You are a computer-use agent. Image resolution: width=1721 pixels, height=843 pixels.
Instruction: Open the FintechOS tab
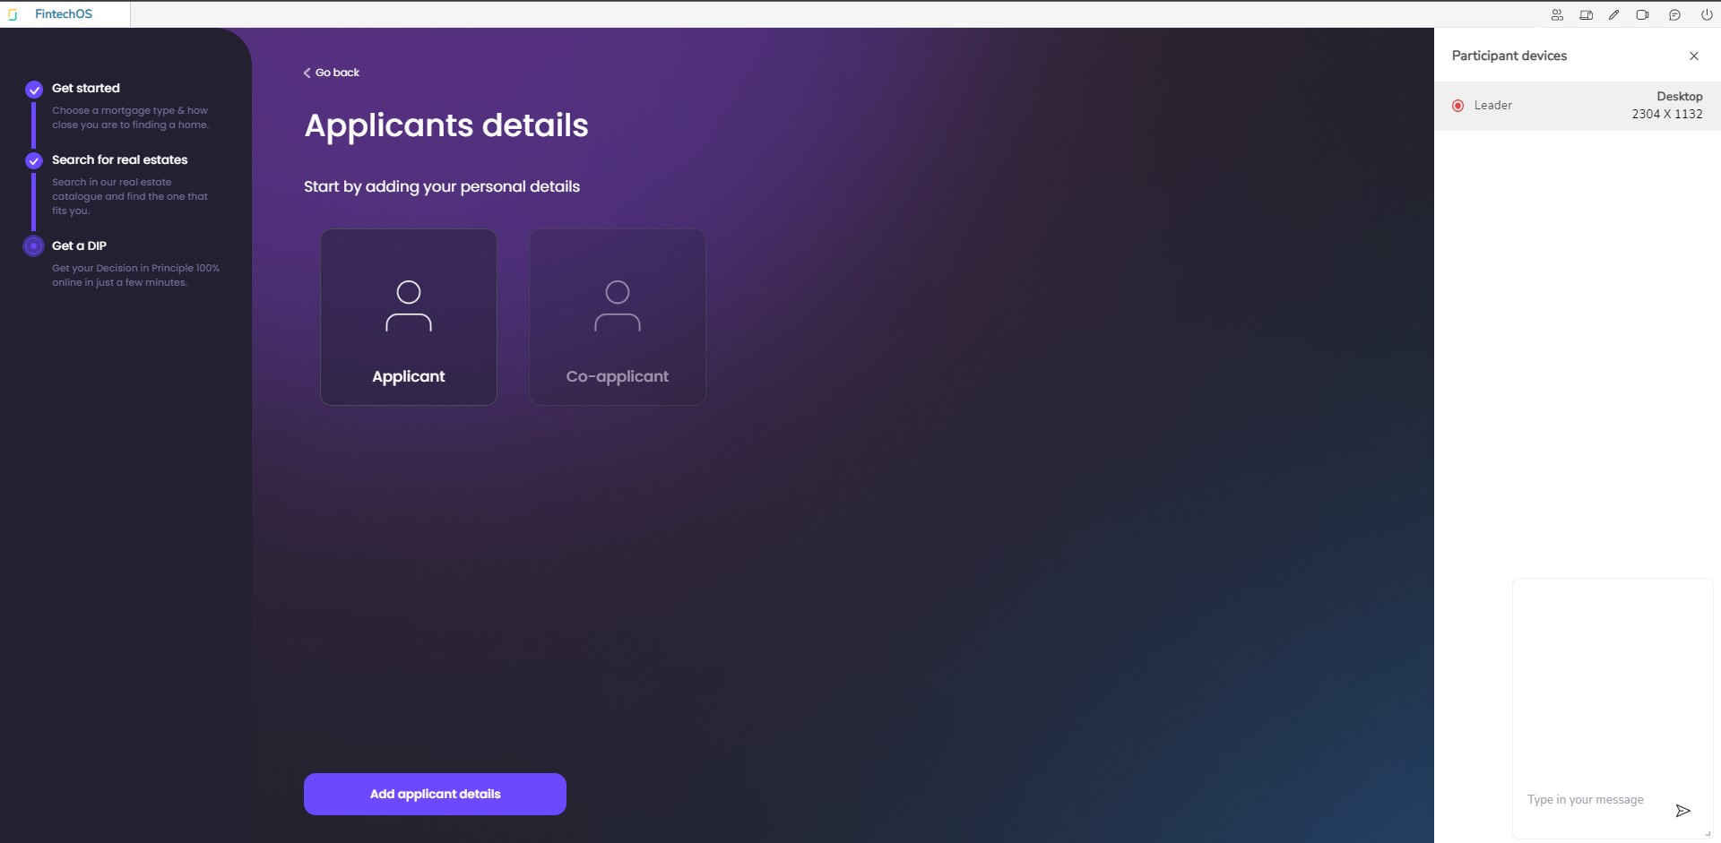tap(64, 14)
